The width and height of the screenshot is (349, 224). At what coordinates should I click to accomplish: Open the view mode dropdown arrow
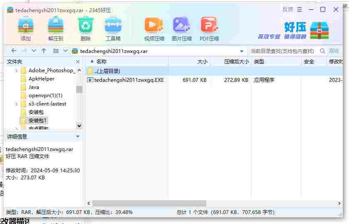click(65, 51)
